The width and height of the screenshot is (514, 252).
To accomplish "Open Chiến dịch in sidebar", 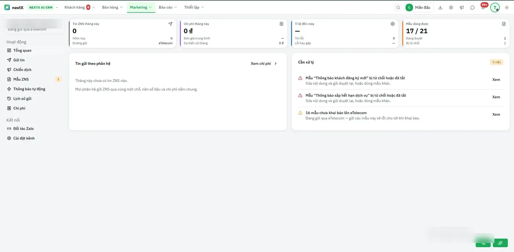I will click(x=34, y=70).
